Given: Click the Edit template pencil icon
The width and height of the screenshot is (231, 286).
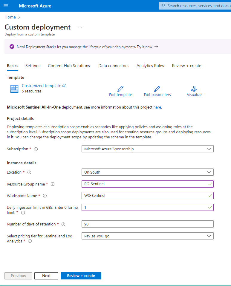Looking at the screenshot, I should (x=120, y=89).
